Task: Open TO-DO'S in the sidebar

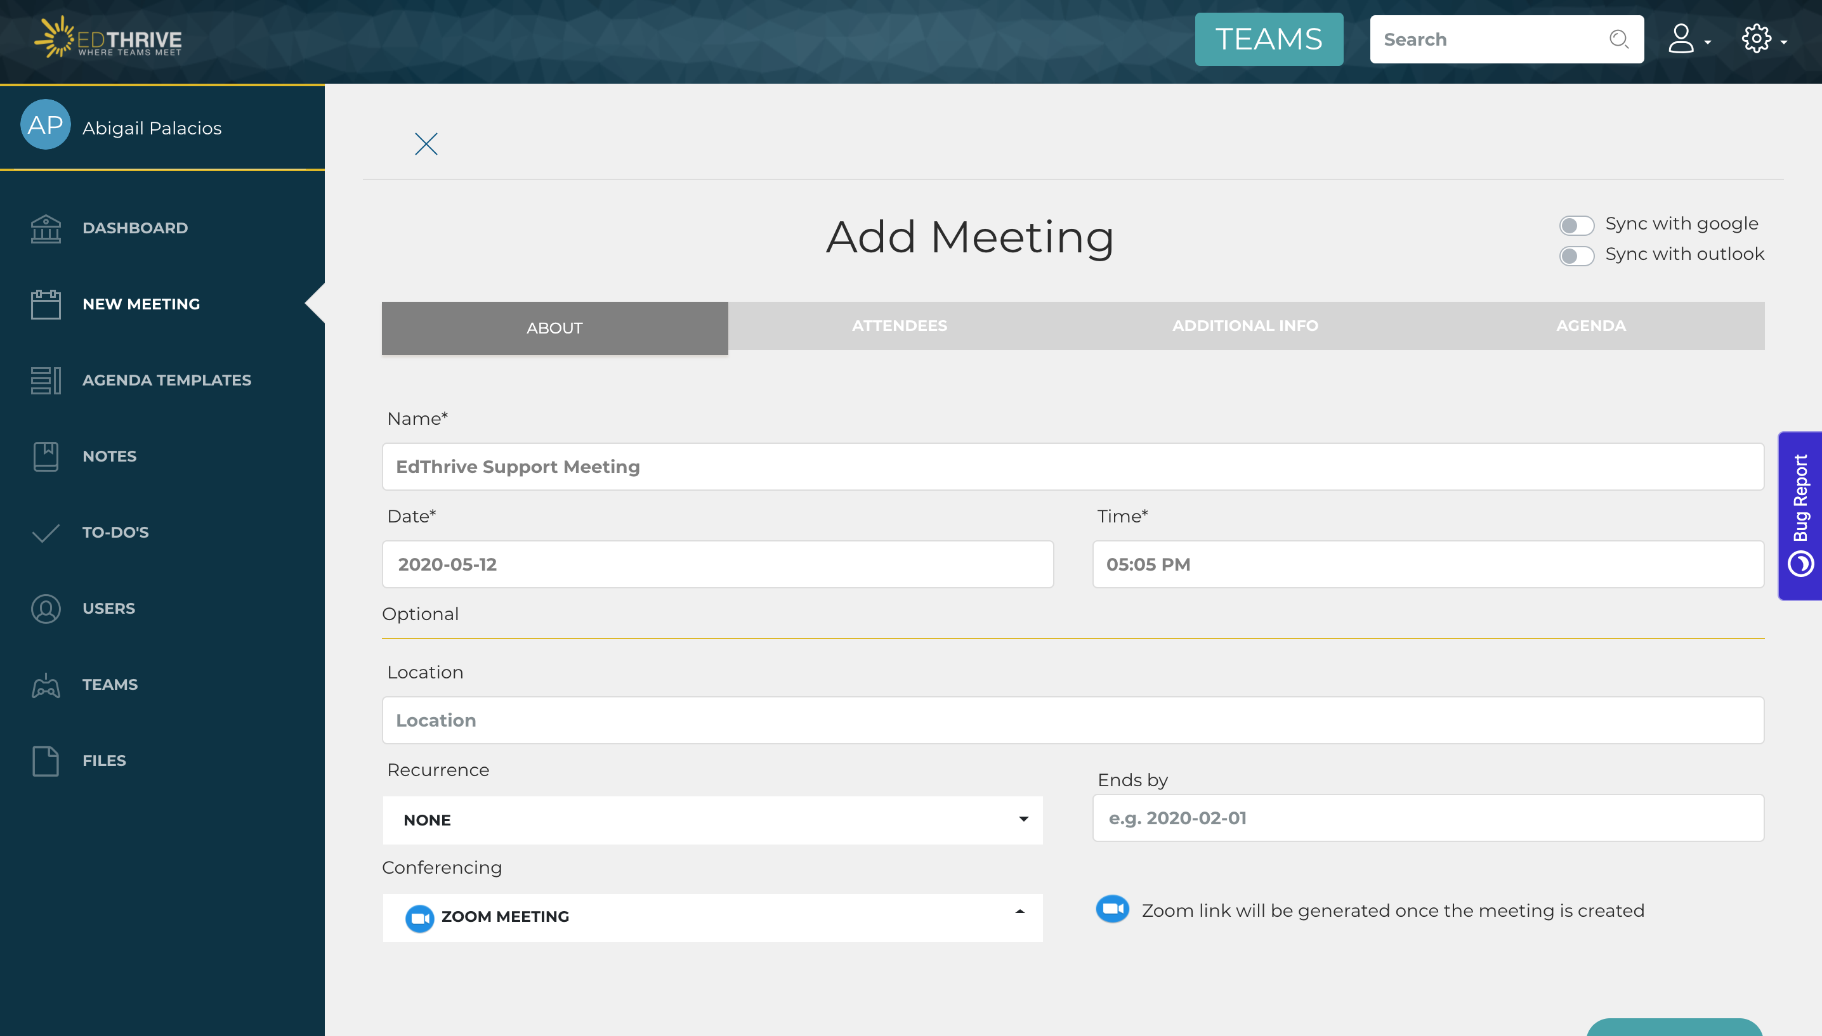Action: click(x=115, y=533)
